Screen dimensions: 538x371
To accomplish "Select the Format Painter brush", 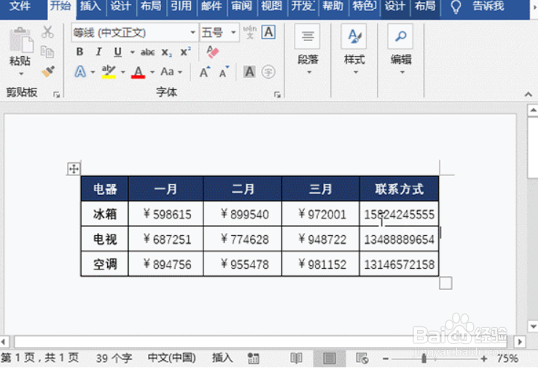I will 47,72.
